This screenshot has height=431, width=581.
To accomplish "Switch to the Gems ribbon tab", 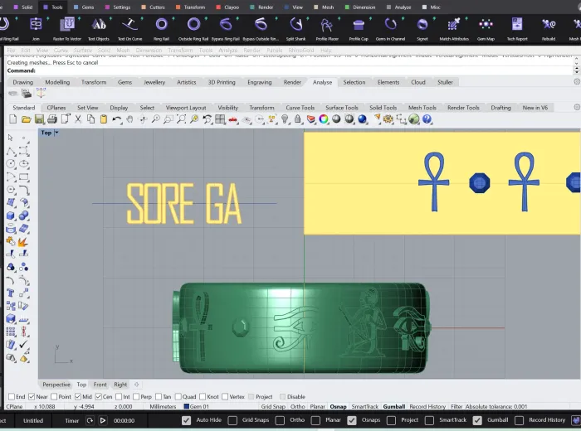I will pyautogui.click(x=84, y=7).
